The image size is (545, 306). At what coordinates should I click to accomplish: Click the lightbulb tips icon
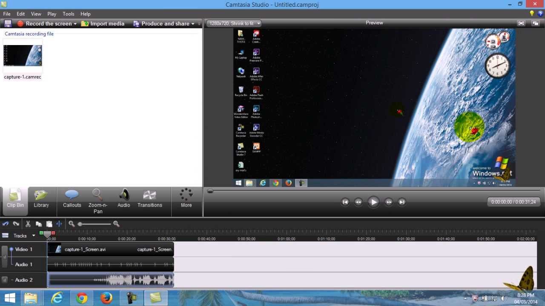[x=532, y=14]
